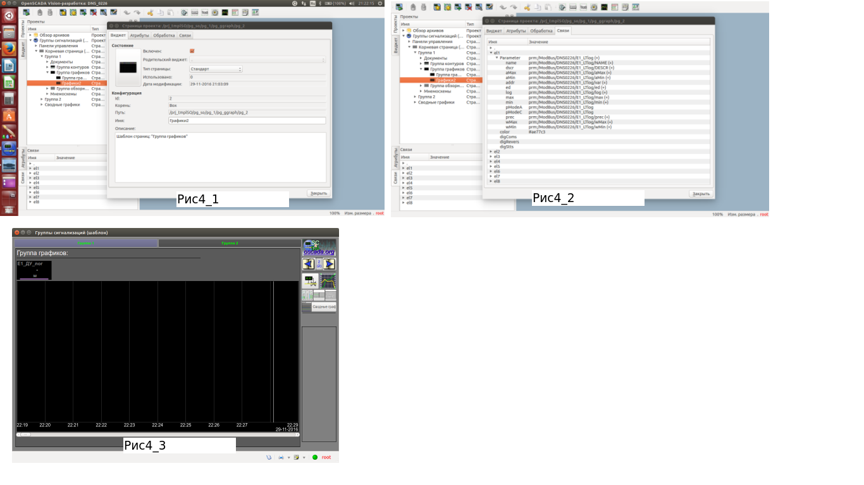
Task: Open the Тип страницы dropdown
Action: coord(216,69)
